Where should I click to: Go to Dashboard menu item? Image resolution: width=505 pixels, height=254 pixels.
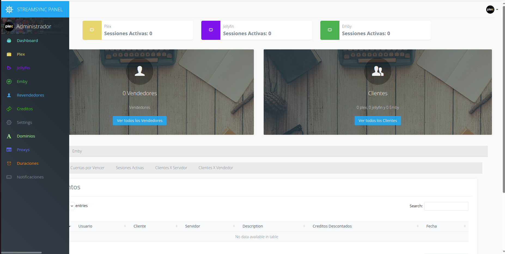[27, 41]
